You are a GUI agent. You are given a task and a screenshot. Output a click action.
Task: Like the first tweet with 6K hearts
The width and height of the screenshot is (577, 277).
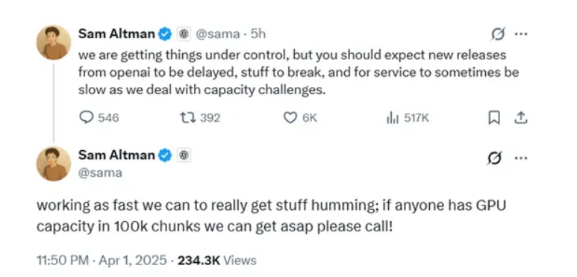(290, 118)
